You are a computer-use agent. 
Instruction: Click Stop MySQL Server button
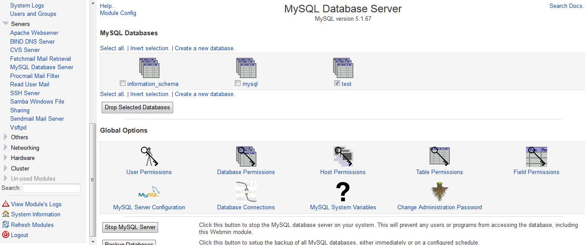(x=130, y=227)
